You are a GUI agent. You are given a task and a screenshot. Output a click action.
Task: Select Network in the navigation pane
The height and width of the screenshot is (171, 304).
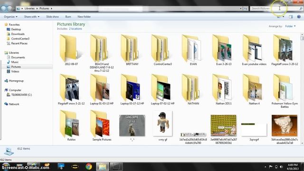[x=12, y=104]
